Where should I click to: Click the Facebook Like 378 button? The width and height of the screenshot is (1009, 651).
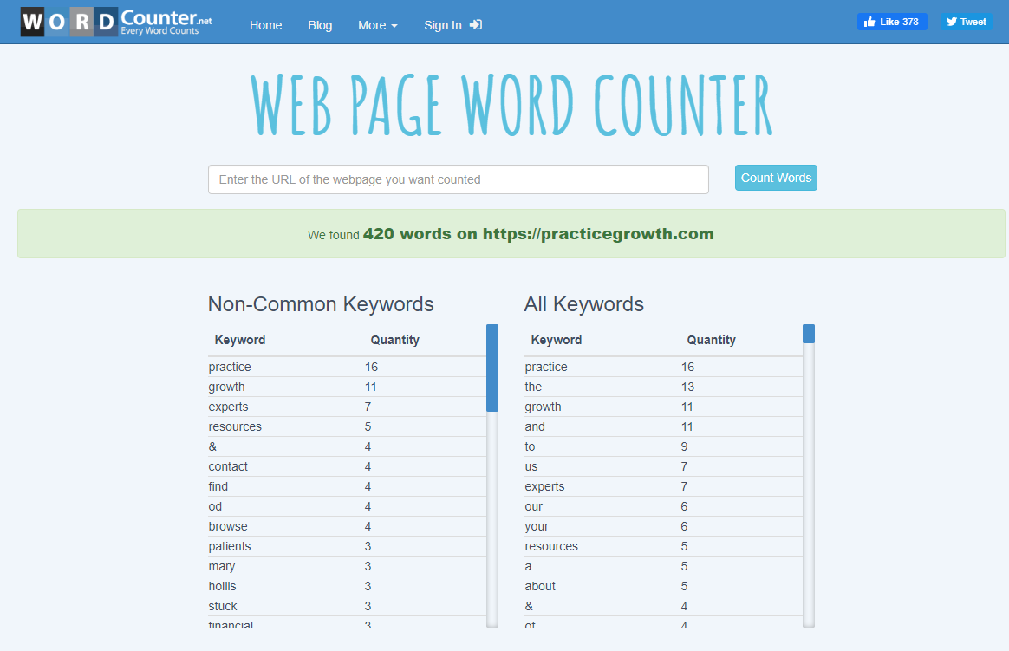pos(892,22)
